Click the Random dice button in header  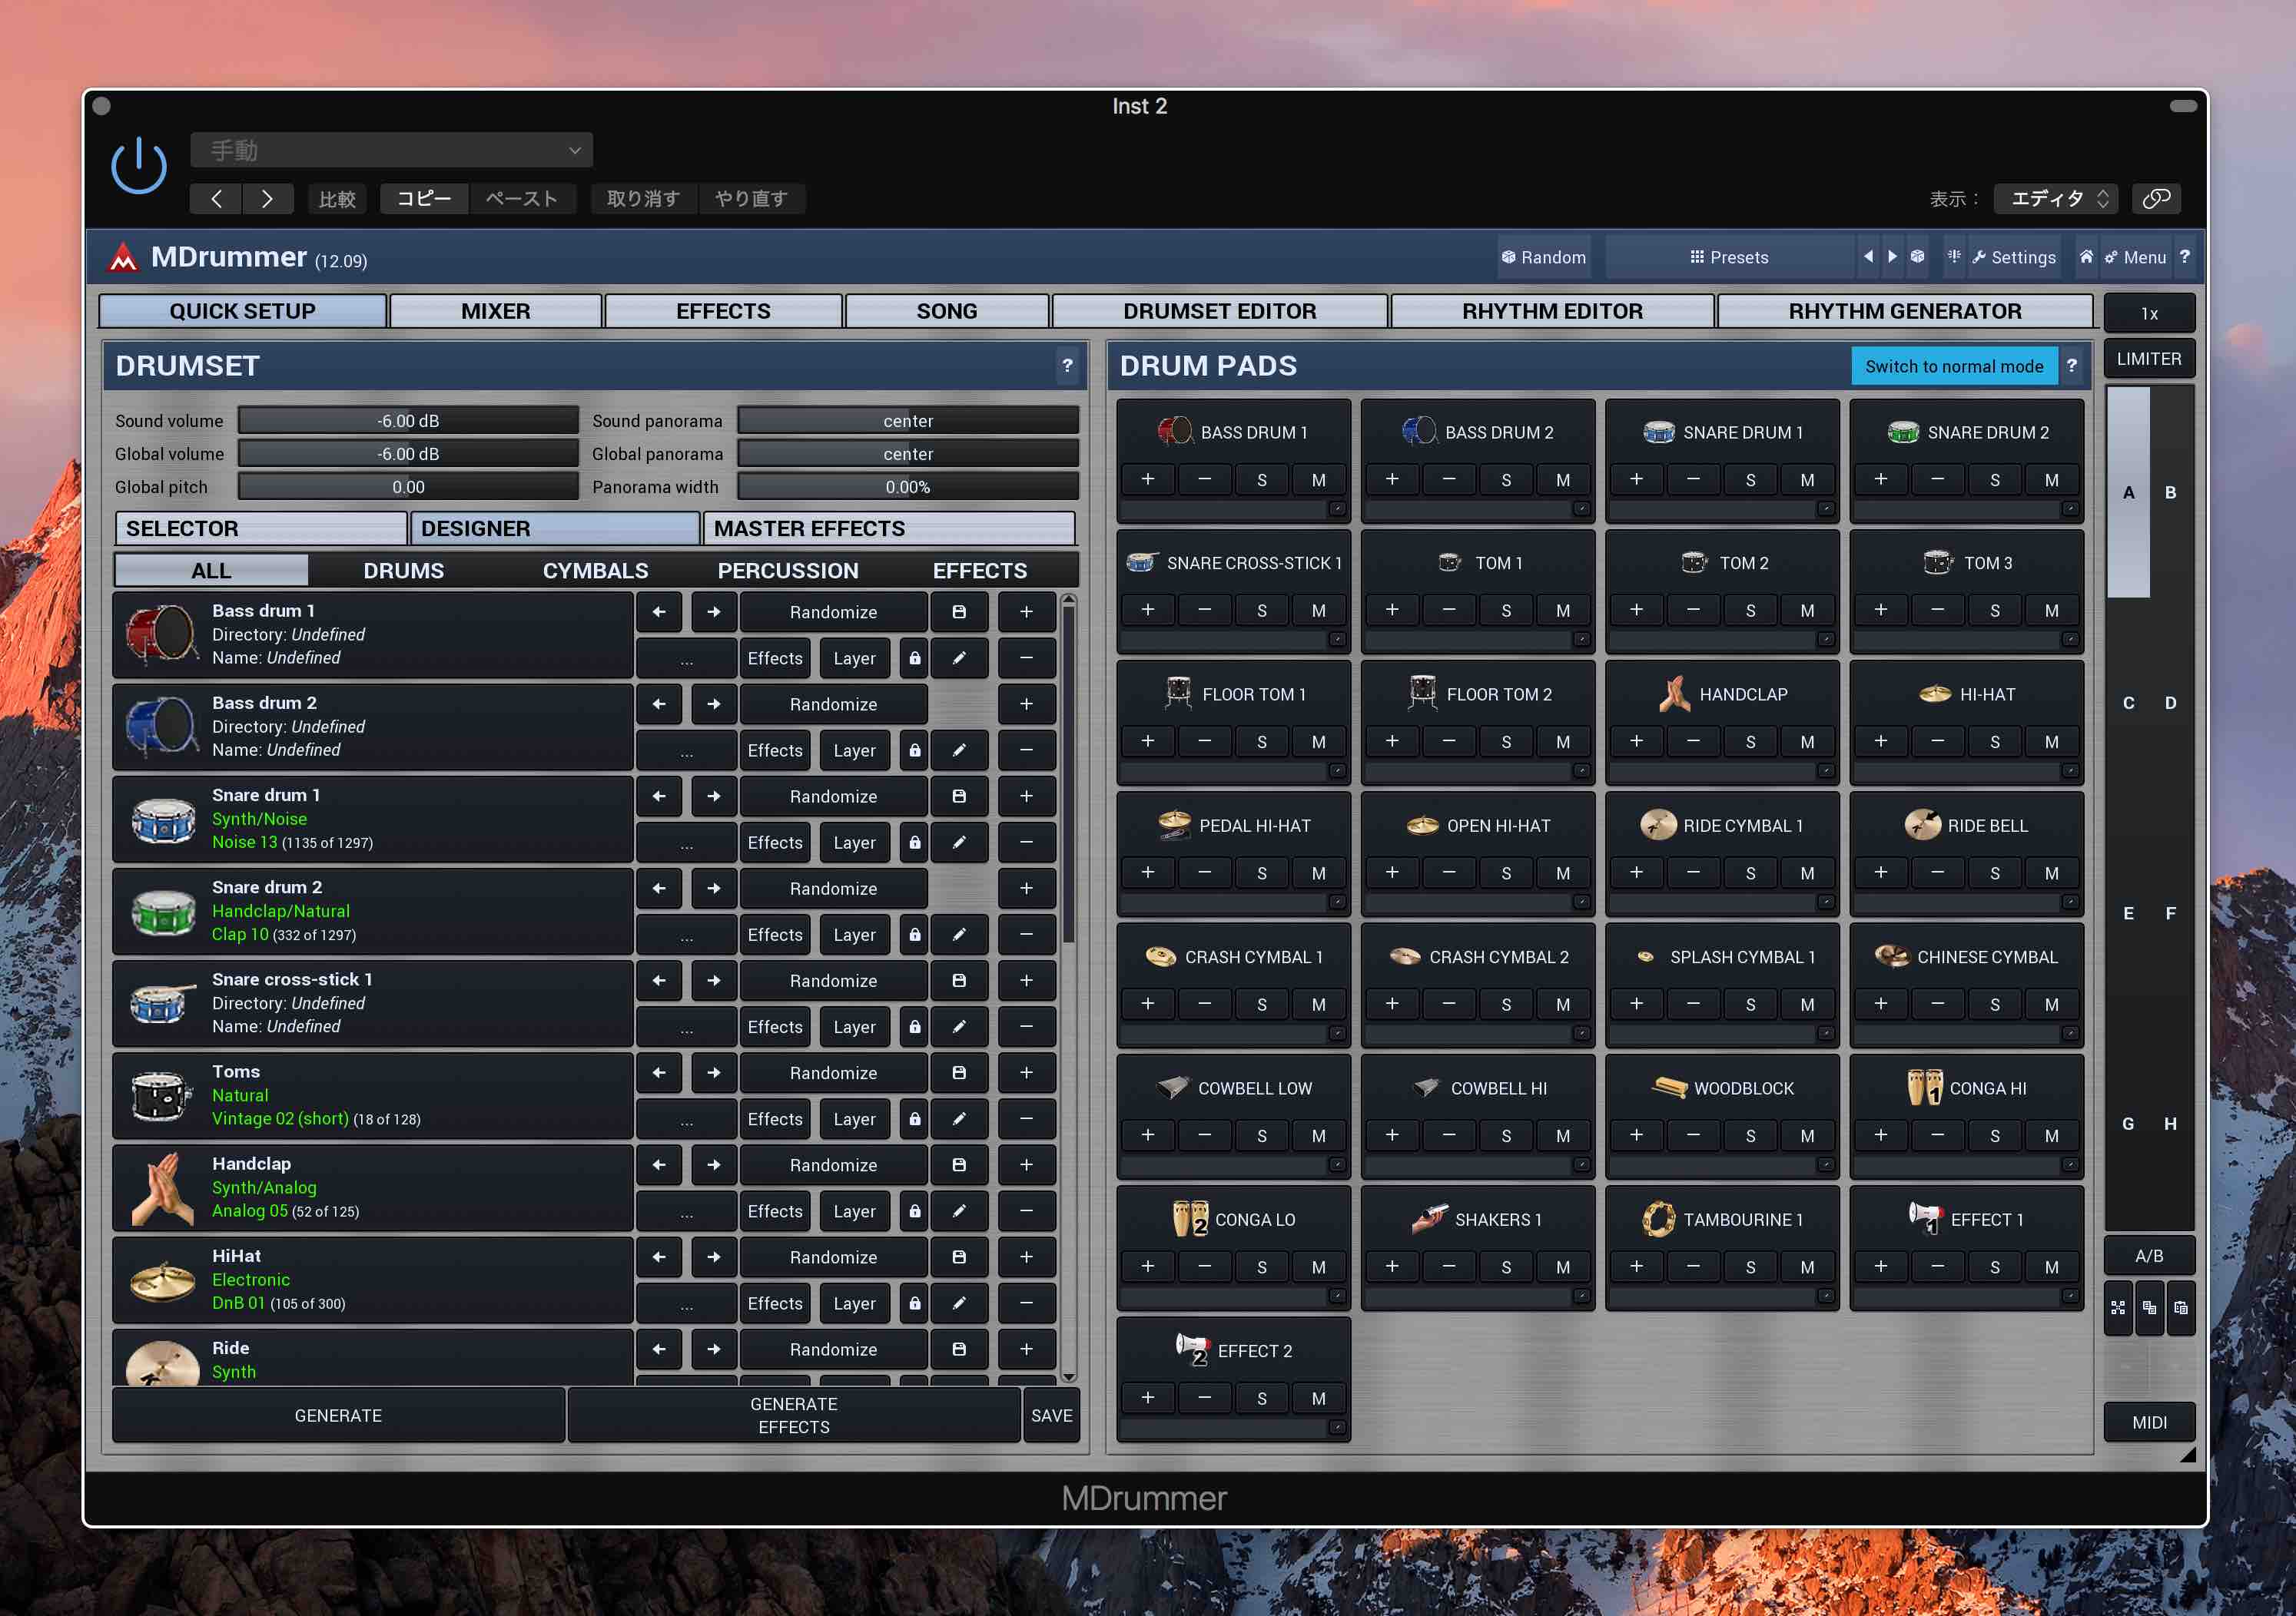click(x=1543, y=257)
